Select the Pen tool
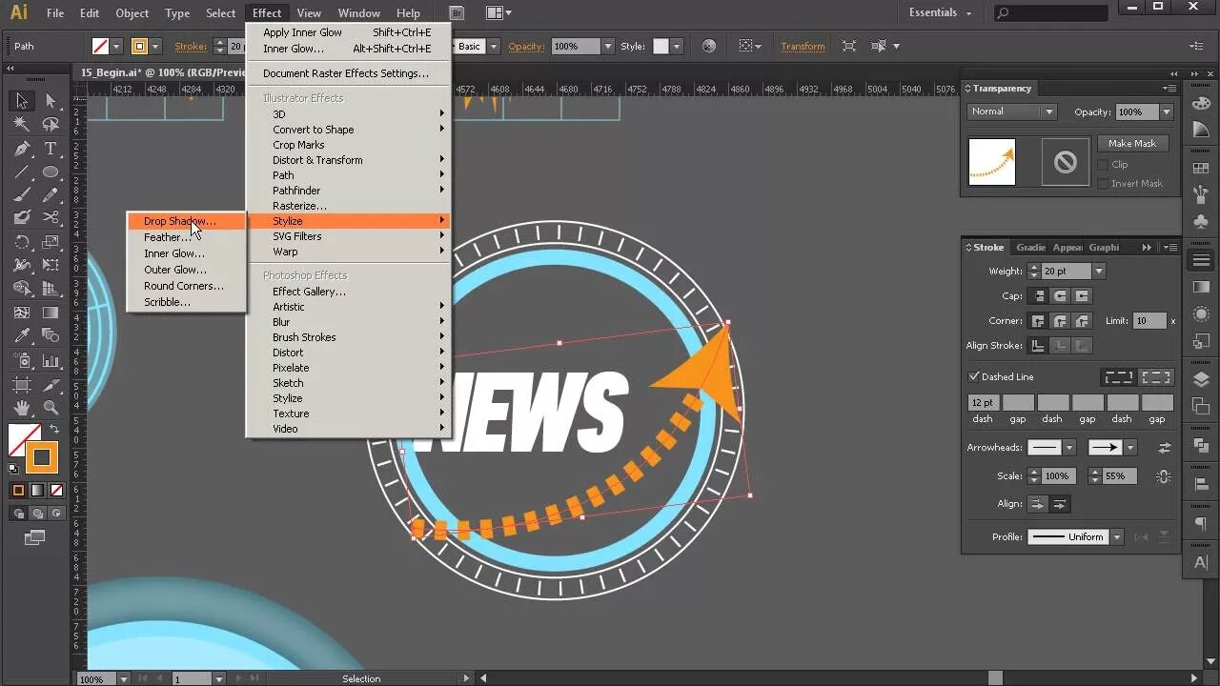 pos(22,149)
